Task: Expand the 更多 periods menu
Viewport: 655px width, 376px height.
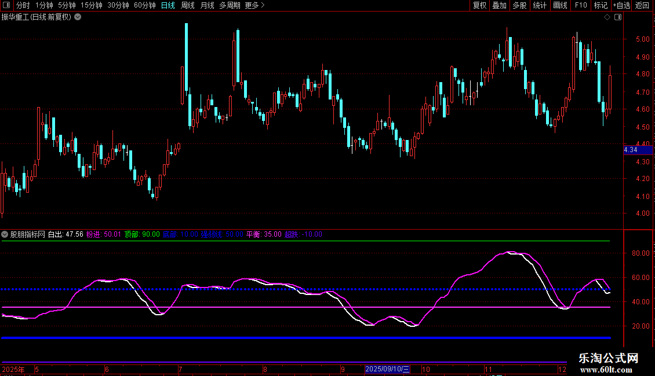Action: (x=254, y=5)
